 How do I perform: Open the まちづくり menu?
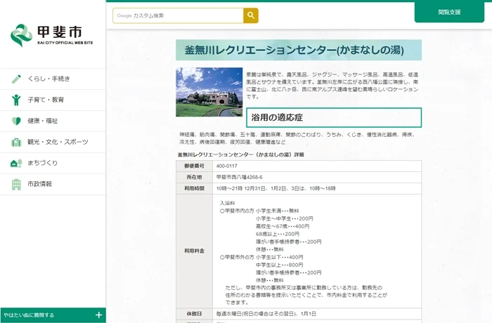53,163
